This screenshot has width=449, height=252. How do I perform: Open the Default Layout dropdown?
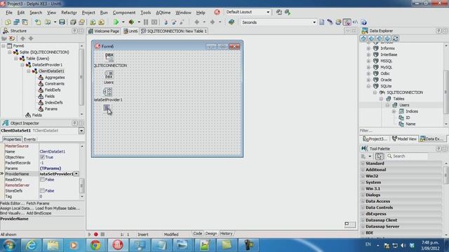pyautogui.click(x=268, y=12)
